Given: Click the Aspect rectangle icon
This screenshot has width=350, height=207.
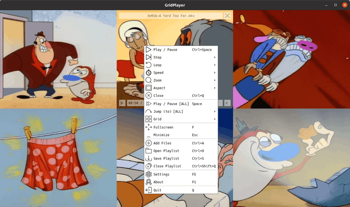Looking at the screenshot, I should 149,88.
